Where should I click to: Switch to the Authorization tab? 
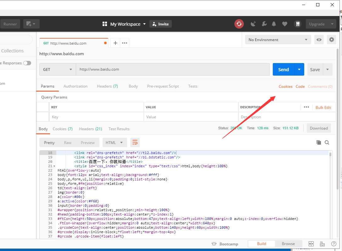76,86
